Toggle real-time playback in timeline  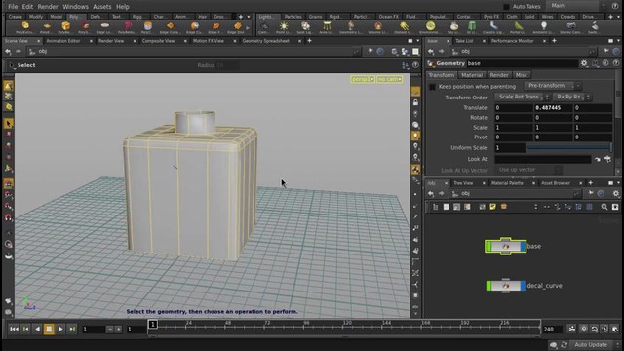(584, 329)
